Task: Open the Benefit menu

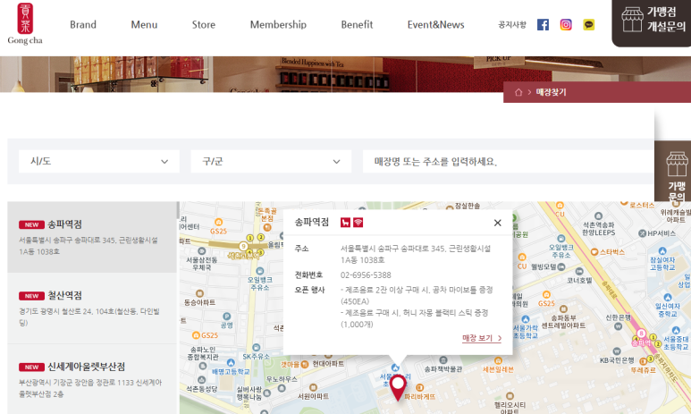Action: [x=357, y=25]
